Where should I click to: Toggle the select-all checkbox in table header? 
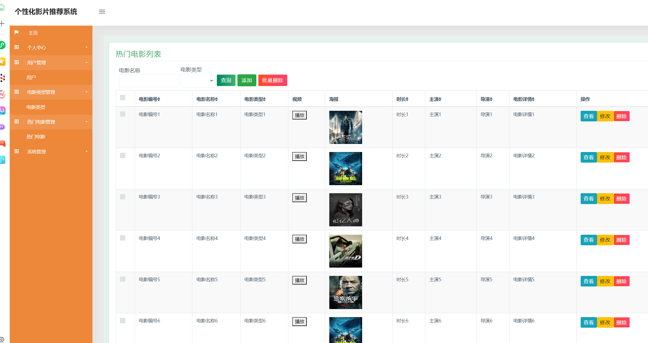(x=122, y=98)
